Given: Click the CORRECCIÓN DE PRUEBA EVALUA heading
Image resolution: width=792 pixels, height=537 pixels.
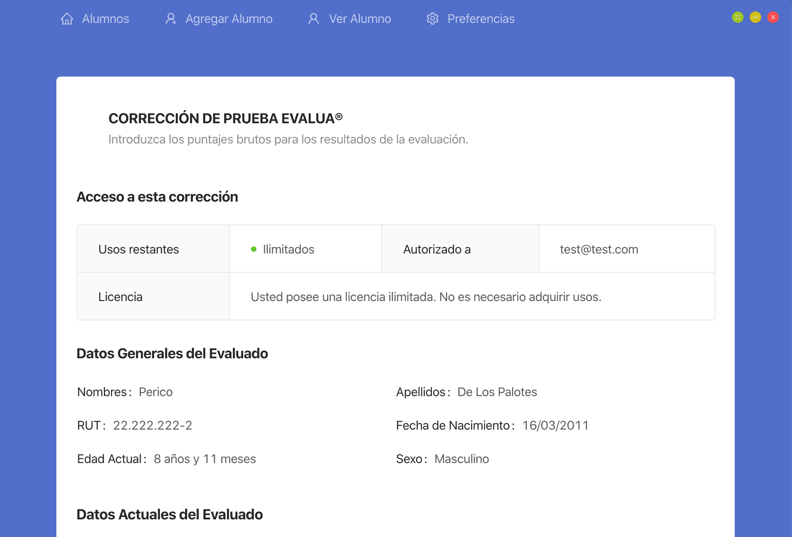Looking at the screenshot, I should point(225,118).
